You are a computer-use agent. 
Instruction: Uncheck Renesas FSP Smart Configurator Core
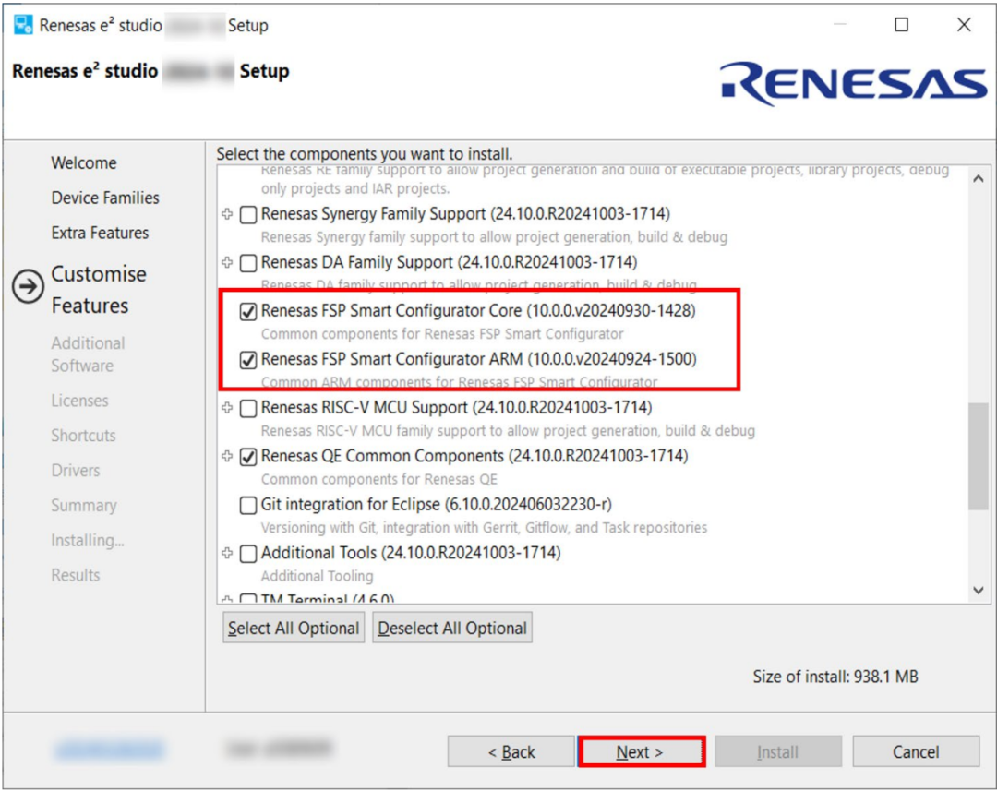pos(248,312)
